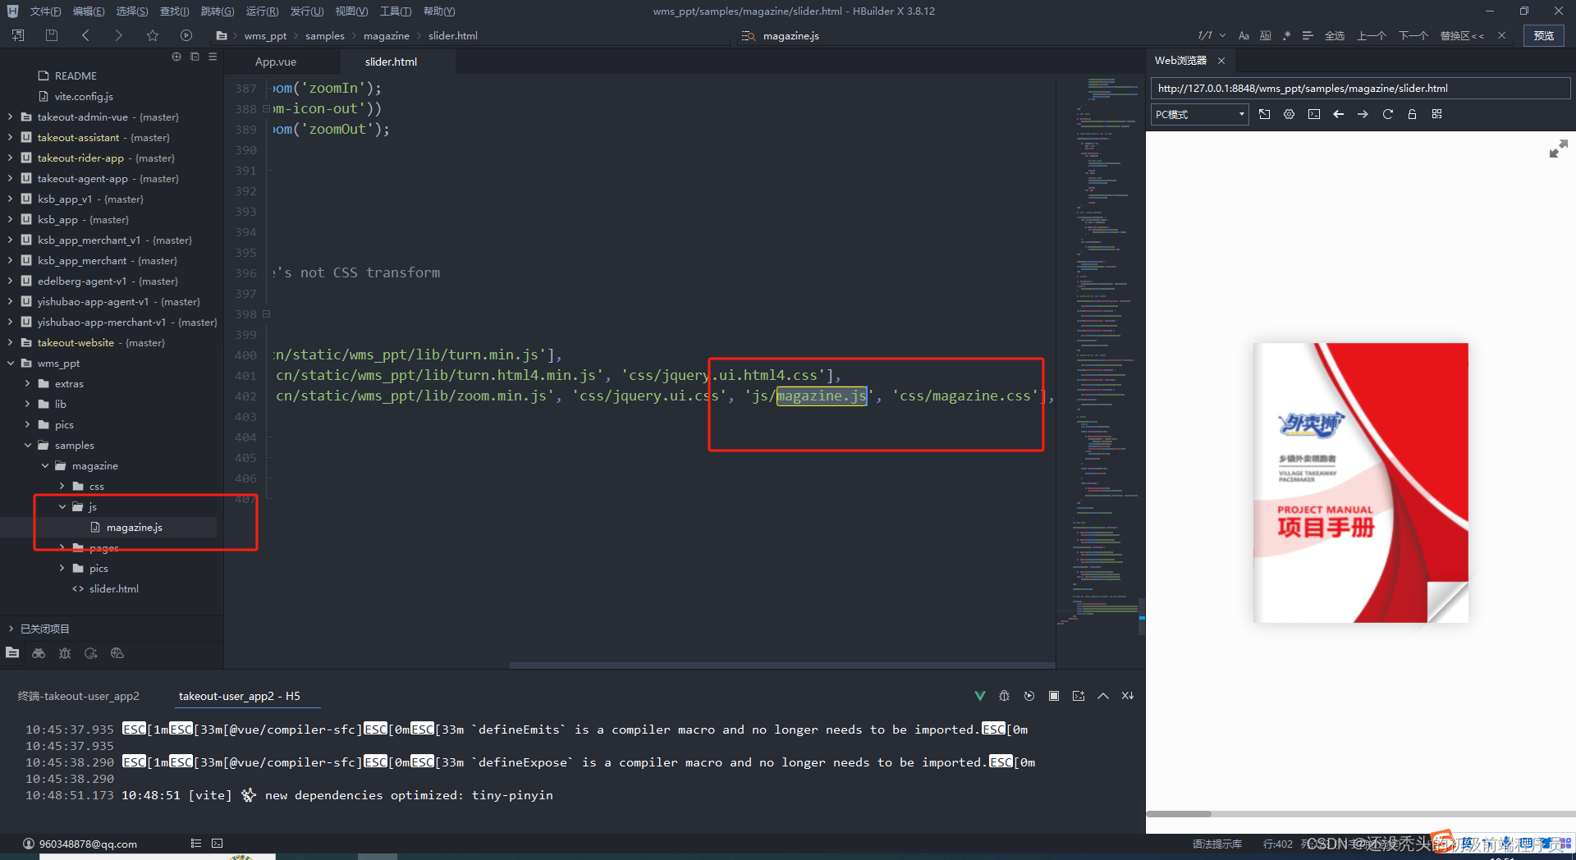Collapse the magazine folder
The width and height of the screenshot is (1576, 860).
45,466
